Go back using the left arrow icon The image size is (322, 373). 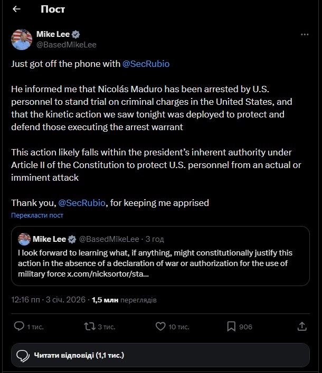click(16, 9)
